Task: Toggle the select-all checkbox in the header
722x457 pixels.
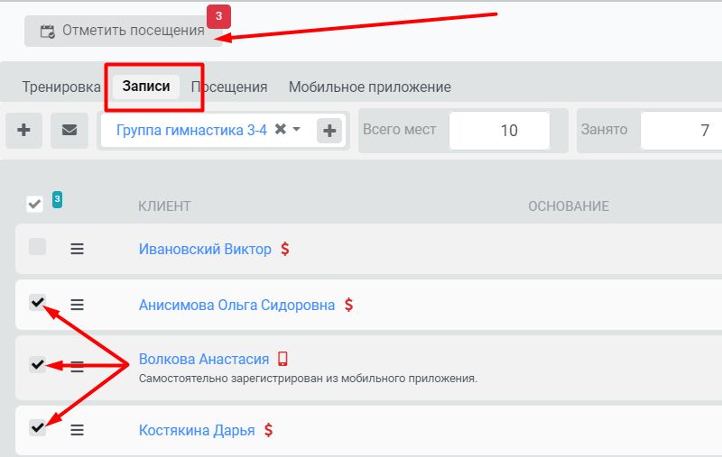Action: click(x=35, y=204)
